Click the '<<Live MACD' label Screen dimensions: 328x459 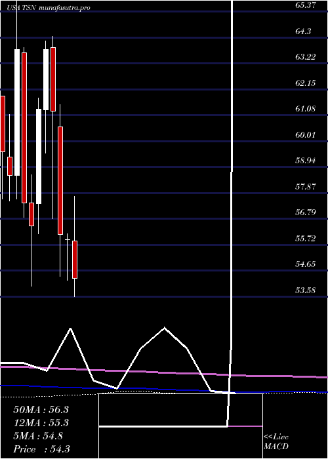coord(276,442)
